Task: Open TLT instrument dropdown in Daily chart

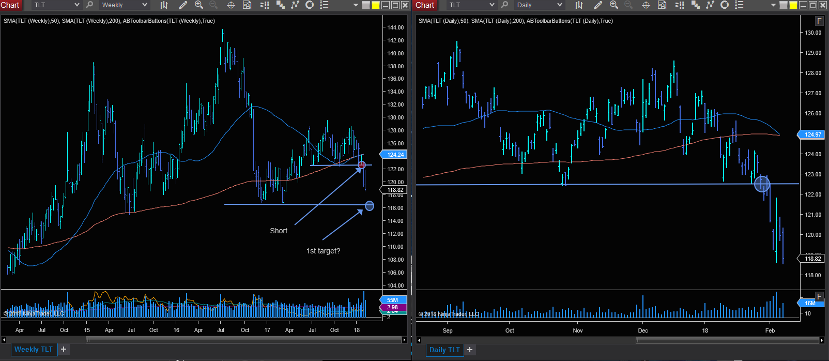Action: 471,5
